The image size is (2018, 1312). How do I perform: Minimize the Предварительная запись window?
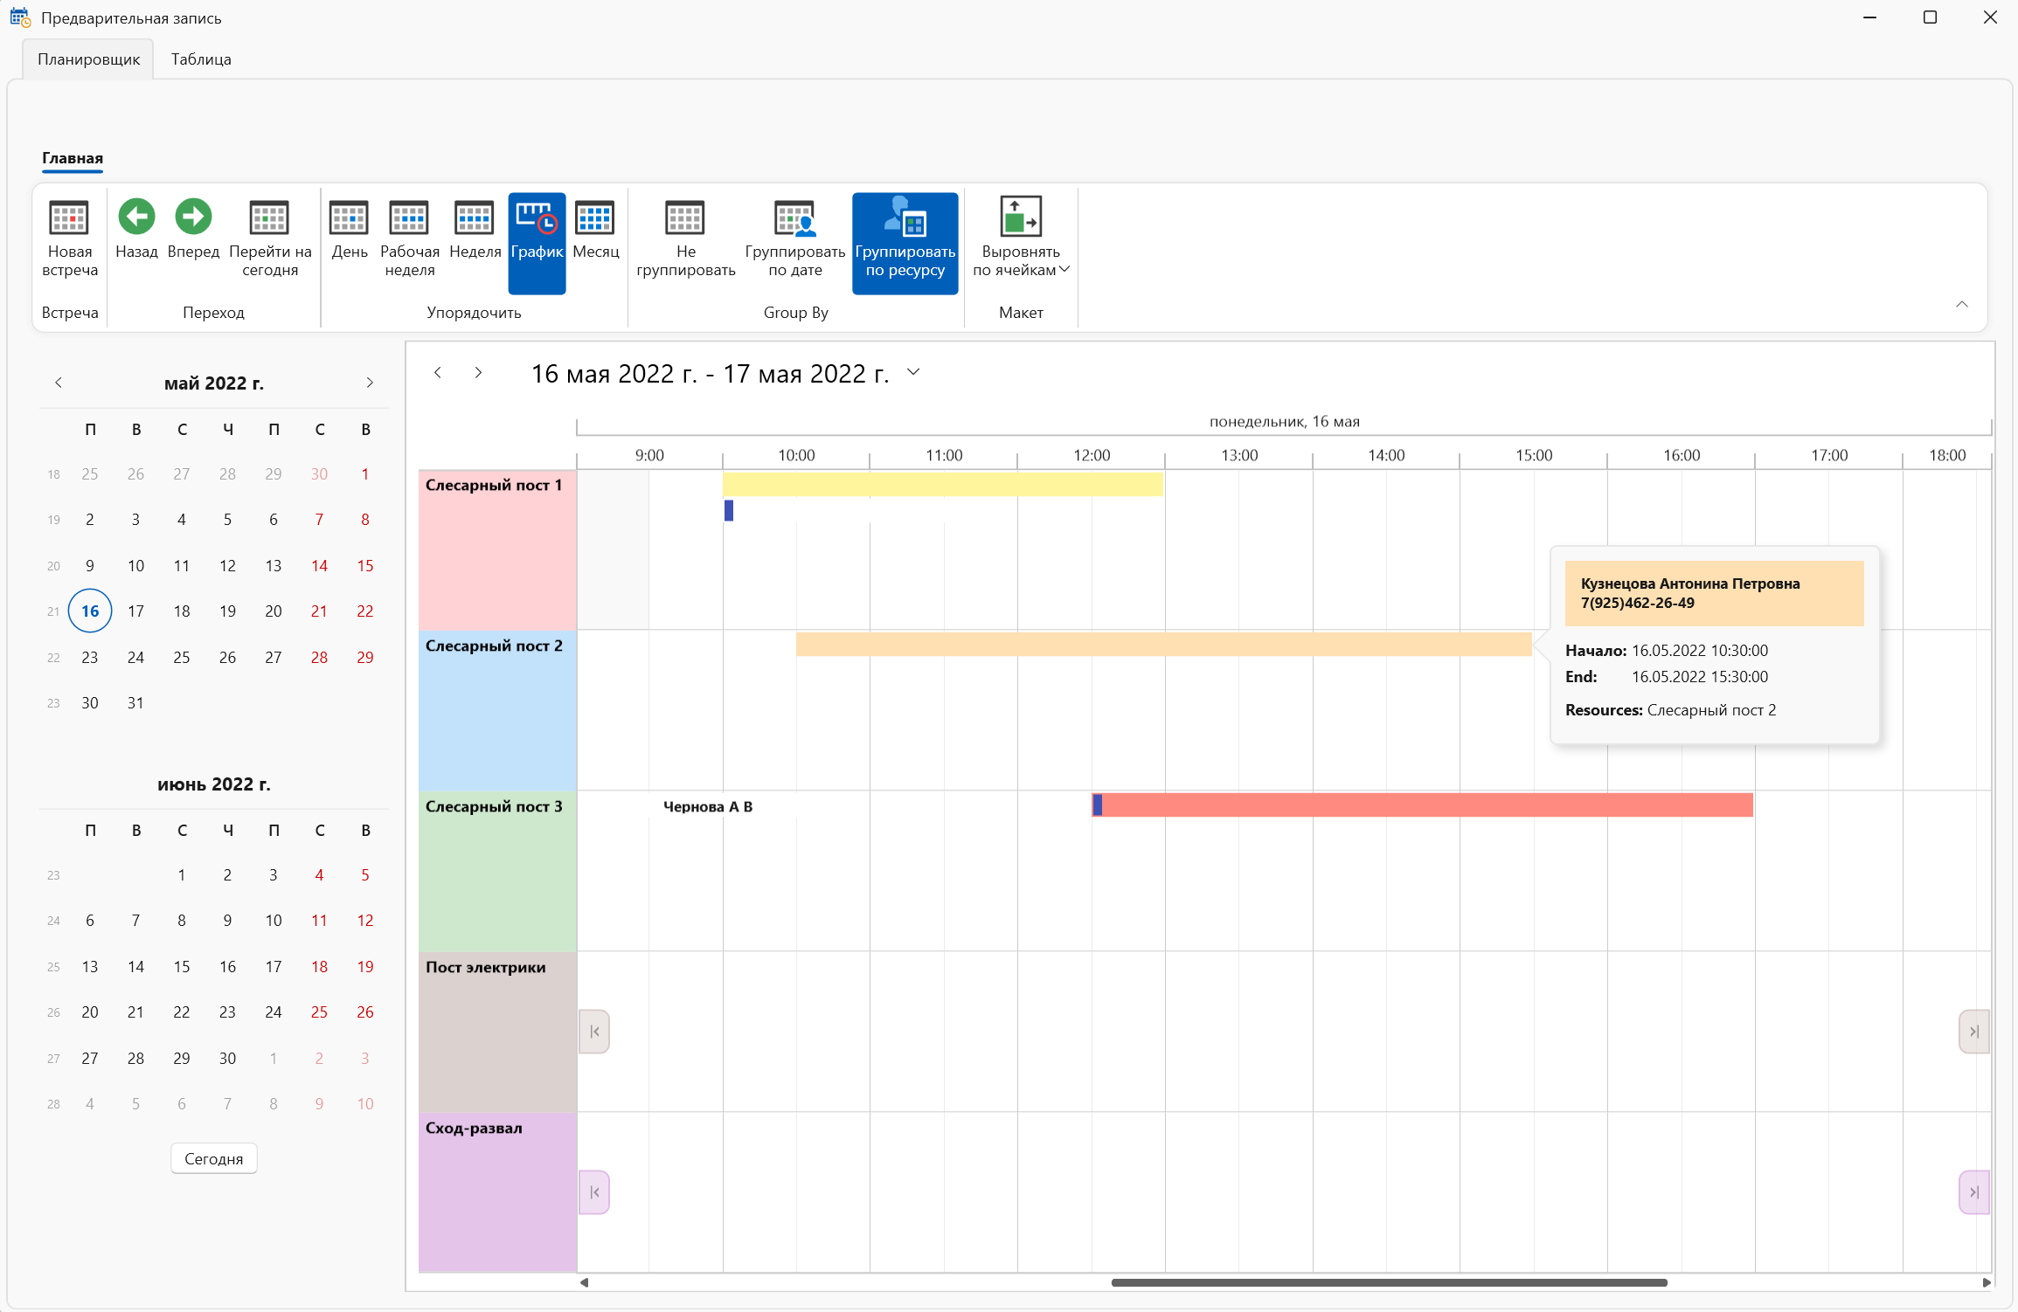point(1869,17)
